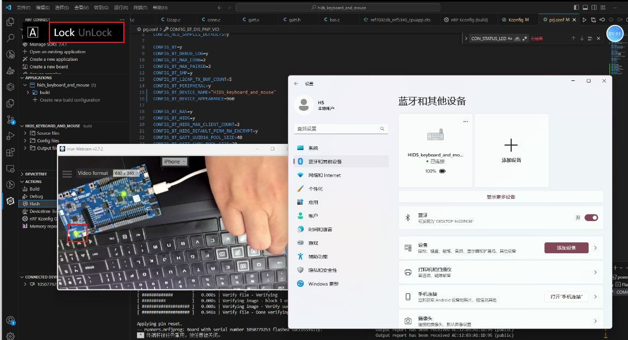Open the Search view in activity bar
This screenshot has width=628, height=340.
click(x=10, y=38)
